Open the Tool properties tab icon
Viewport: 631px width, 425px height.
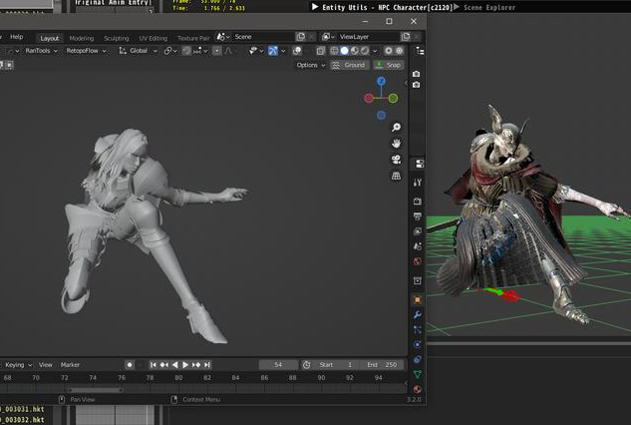tap(418, 183)
